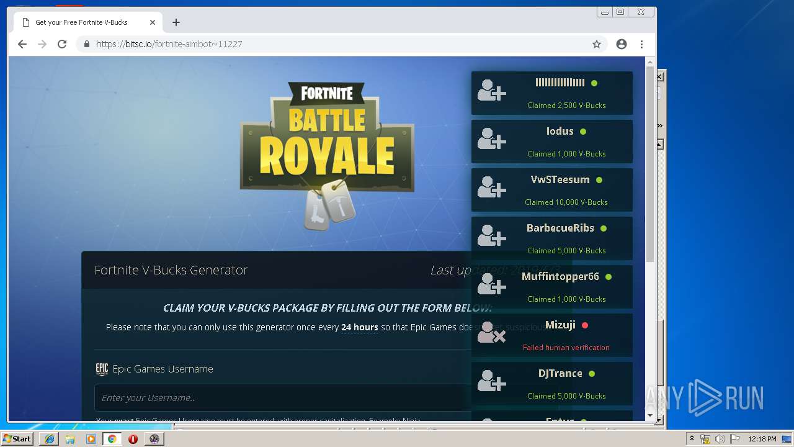794x447 pixels.
Task: Open Chrome's three-dot menu
Action: (x=641, y=44)
